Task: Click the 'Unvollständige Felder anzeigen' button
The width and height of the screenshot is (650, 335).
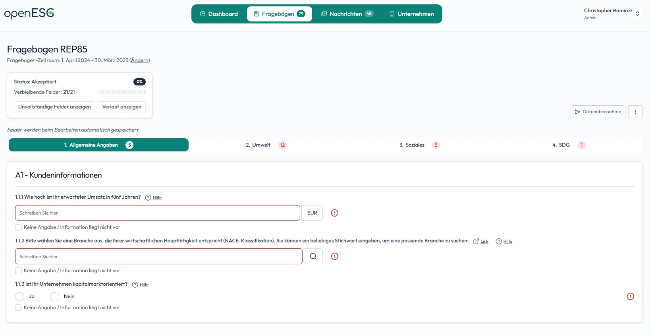Action: (x=54, y=107)
